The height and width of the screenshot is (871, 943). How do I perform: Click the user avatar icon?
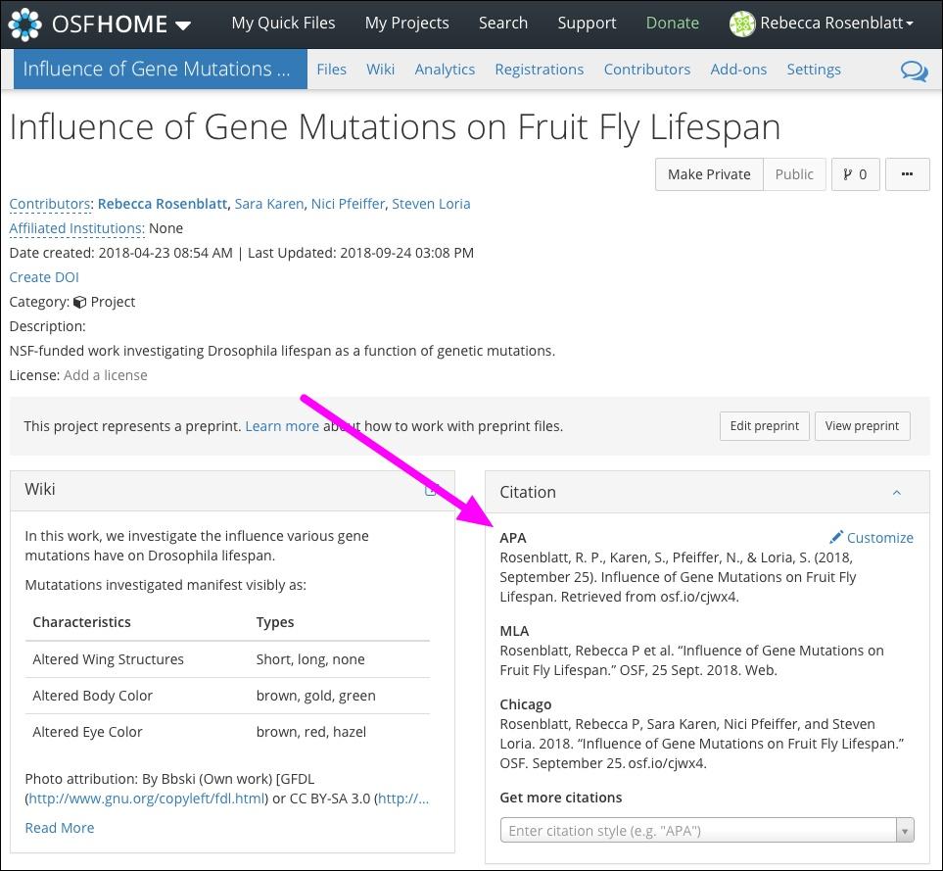click(x=742, y=24)
